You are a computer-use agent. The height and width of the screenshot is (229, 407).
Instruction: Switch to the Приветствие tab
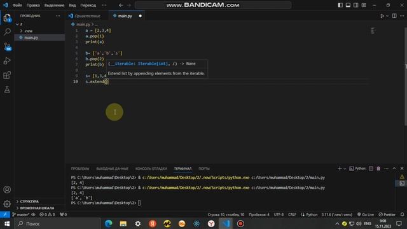point(87,16)
